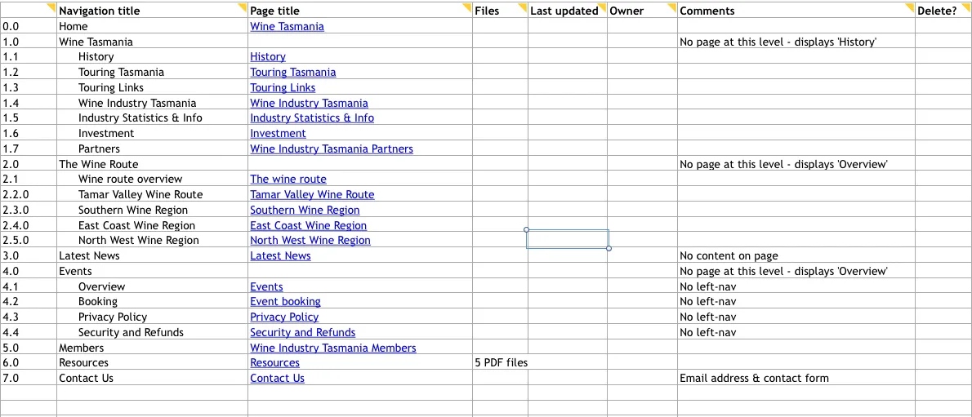Open Wine Industry Tasmania Partners link
The height and width of the screenshot is (417, 972).
[332, 149]
